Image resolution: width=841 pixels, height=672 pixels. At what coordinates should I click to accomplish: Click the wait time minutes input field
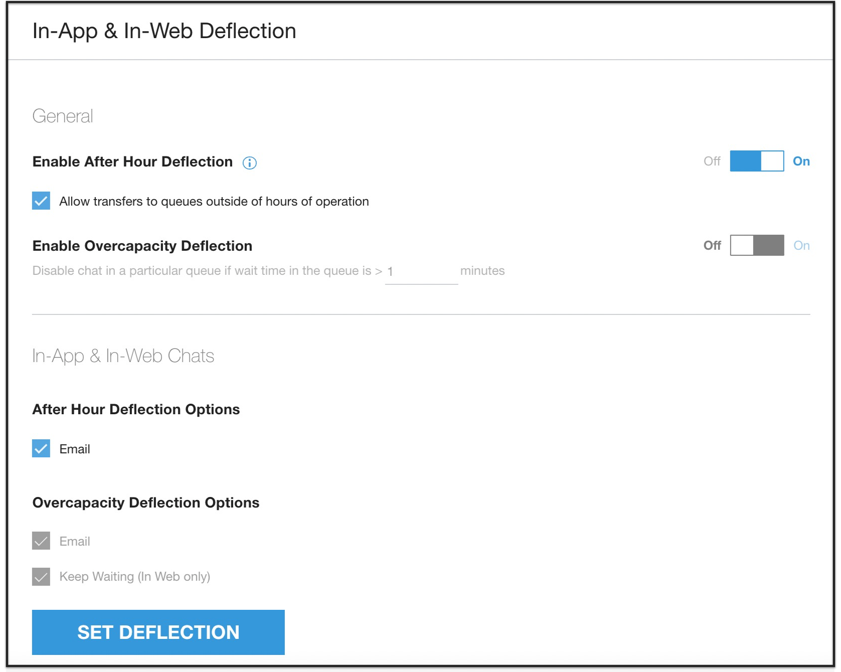421,272
